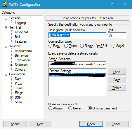Close the PuTTY Configuration dialog
The image size is (132, 129).
125,4
